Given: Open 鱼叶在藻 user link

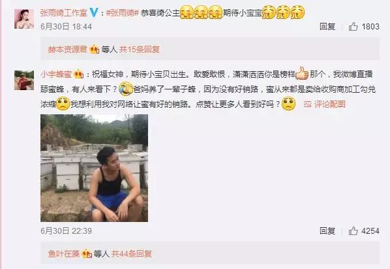Looking at the screenshot, I should pos(64,254).
